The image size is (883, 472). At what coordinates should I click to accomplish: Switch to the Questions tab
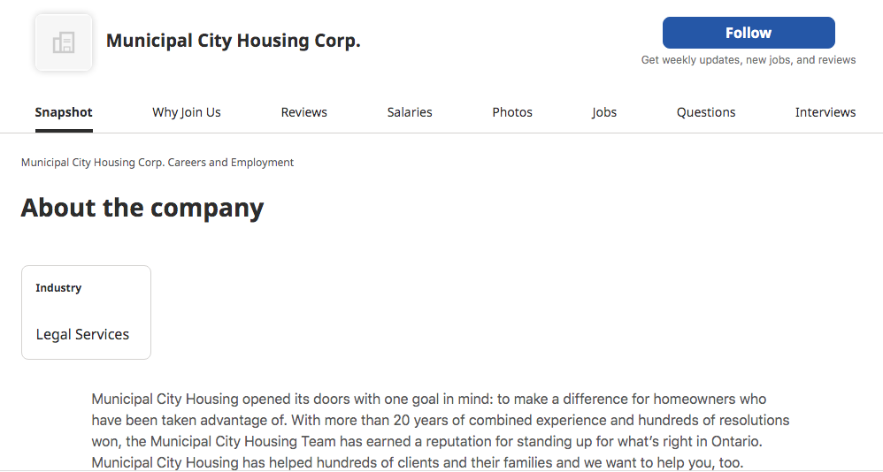706,112
